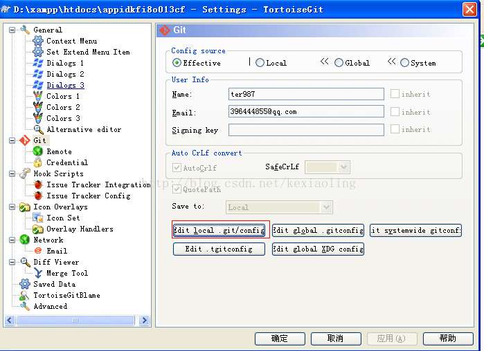Viewport: 484px width, 351px height.
Task: Click the Dialogs 2 window icon
Action: [38, 74]
